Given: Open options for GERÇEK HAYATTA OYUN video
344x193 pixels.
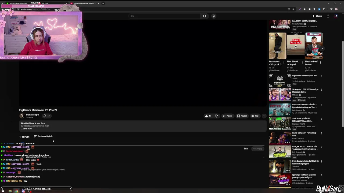Looking at the screenshot, I should click(x=321, y=147).
